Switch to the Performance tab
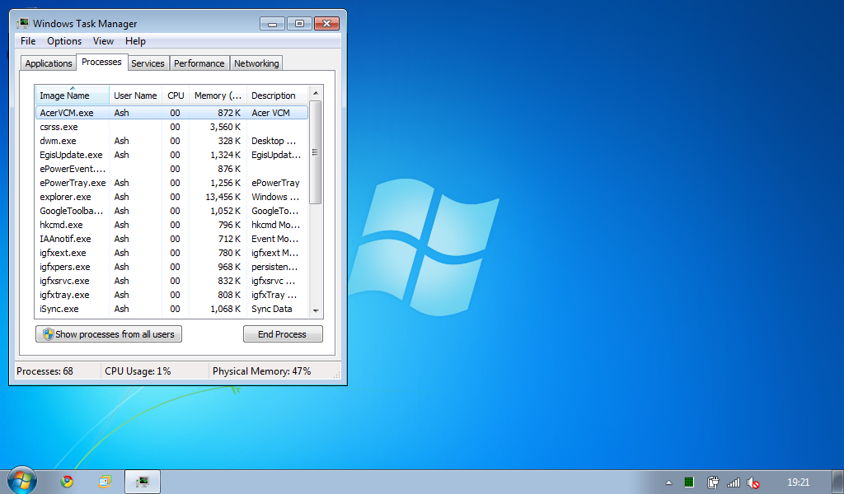This screenshot has width=844, height=494. click(199, 63)
